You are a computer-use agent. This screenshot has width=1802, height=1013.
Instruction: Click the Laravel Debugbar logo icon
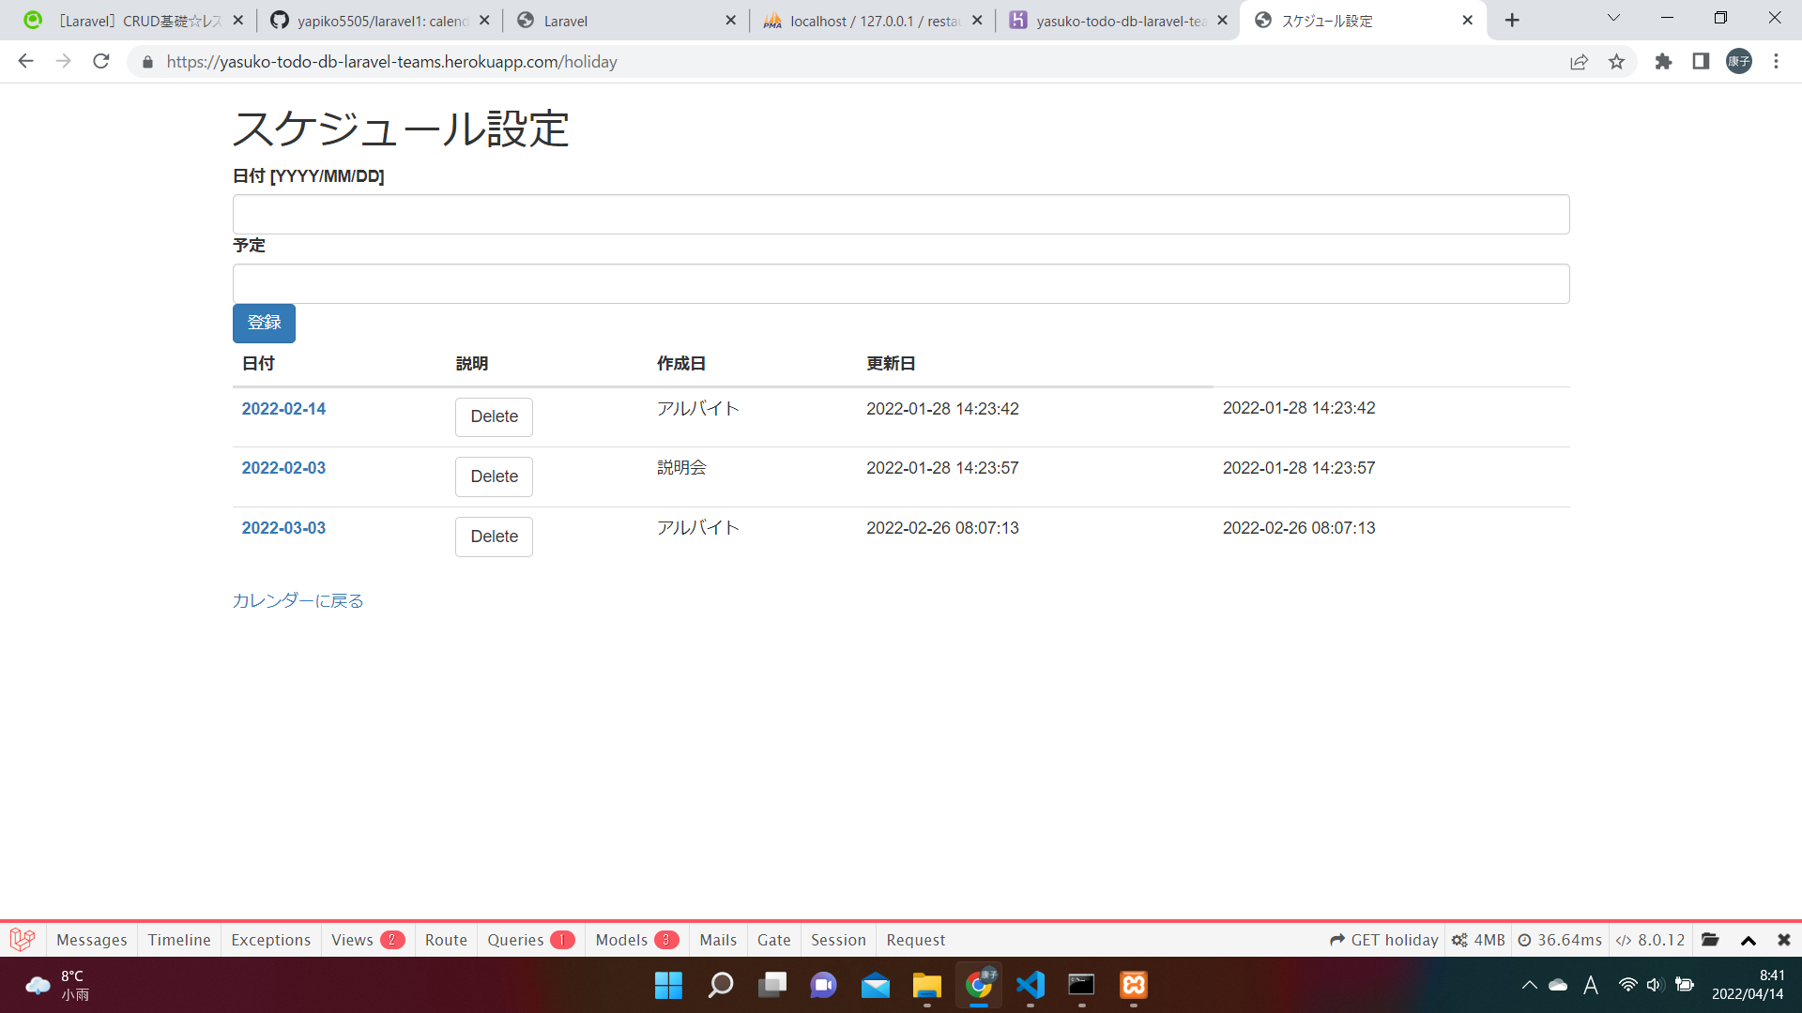(22, 939)
